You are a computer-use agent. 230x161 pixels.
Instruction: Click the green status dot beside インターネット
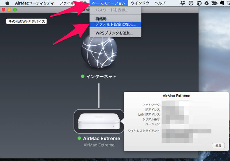pyautogui.click(x=83, y=76)
